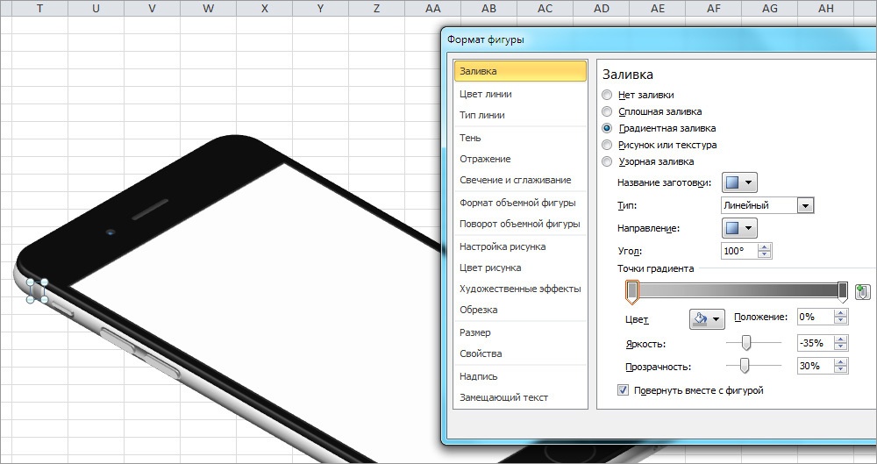Image resolution: width=877 pixels, height=464 pixels.
Task: Click the phone's earpiece speaker shape
Action: (149, 210)
